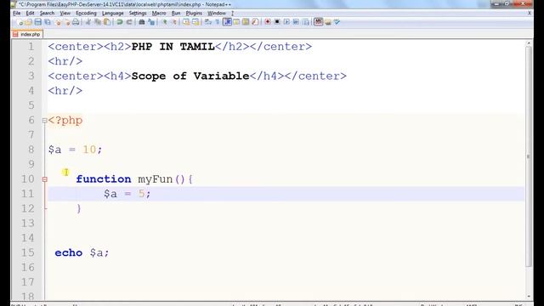Click the vertical scrollbar thumb

tap(529, 156)
